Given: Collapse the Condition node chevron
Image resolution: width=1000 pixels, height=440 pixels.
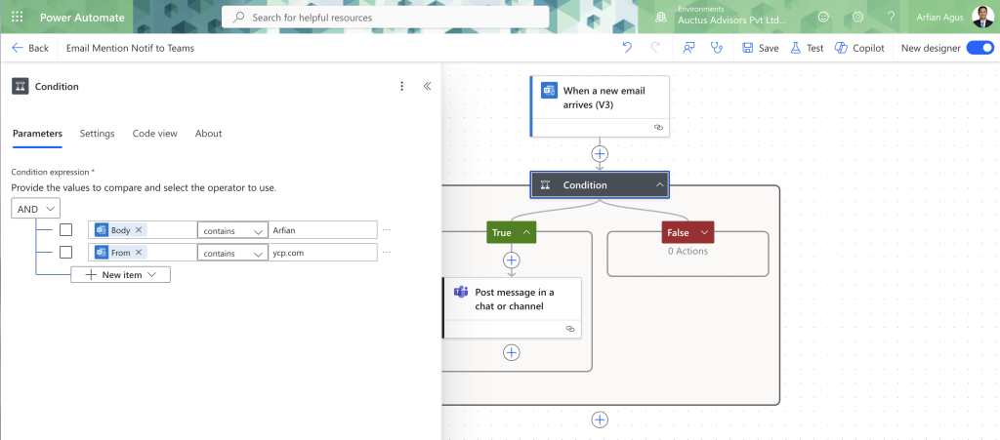Looking at the screenshot, I should tap(659, 184).
